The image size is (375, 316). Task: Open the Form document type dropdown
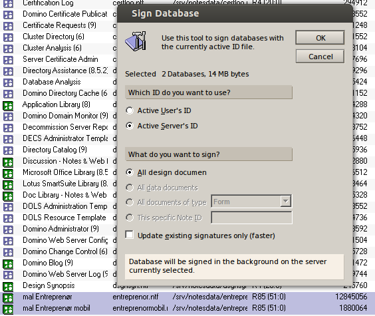pyautogui.click(x=285, y=202)
